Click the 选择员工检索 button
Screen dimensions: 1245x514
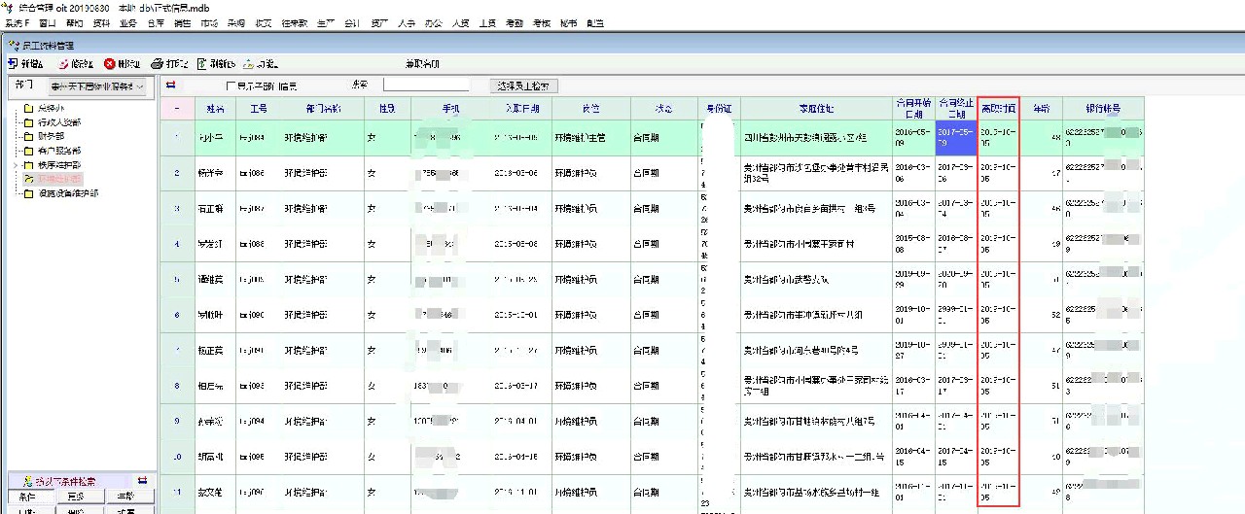coord(523,86)
